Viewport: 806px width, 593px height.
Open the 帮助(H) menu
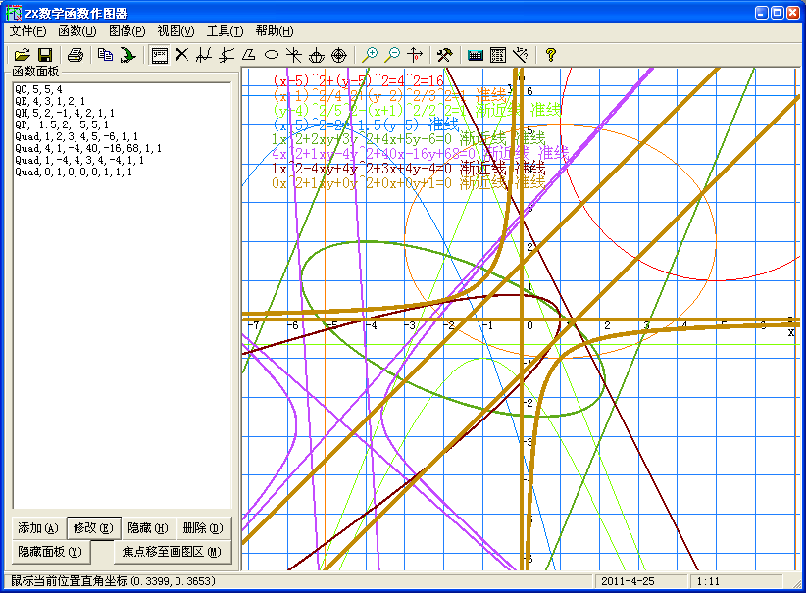(275, 31)
